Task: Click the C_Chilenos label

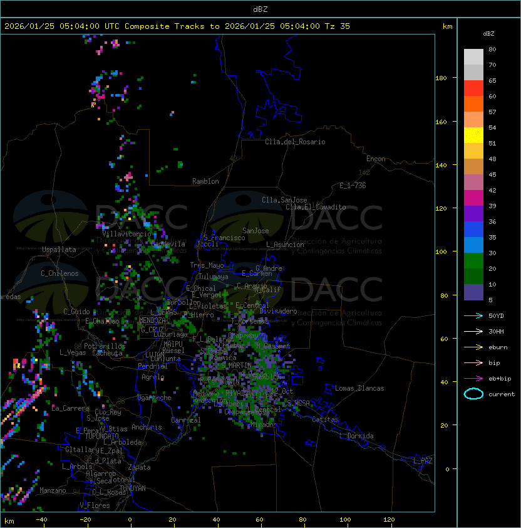Action: click(59, 273)
